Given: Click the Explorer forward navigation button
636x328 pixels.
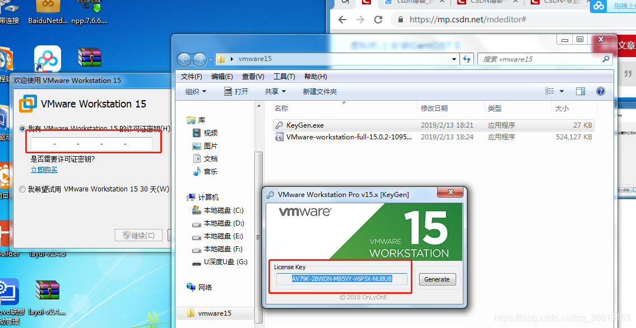Looking at the screenshot, I should 199,59.
